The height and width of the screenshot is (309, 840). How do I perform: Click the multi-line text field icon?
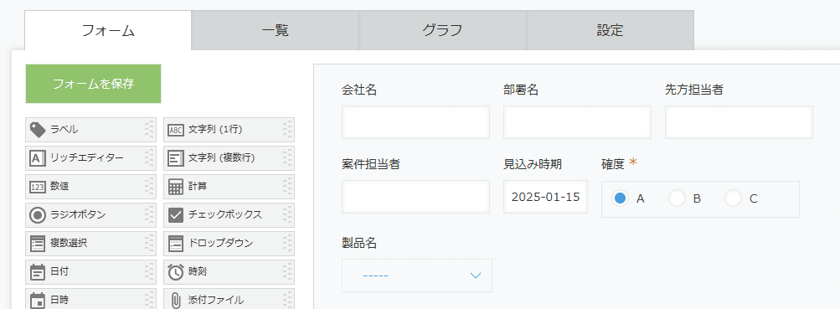coord(176,158)
